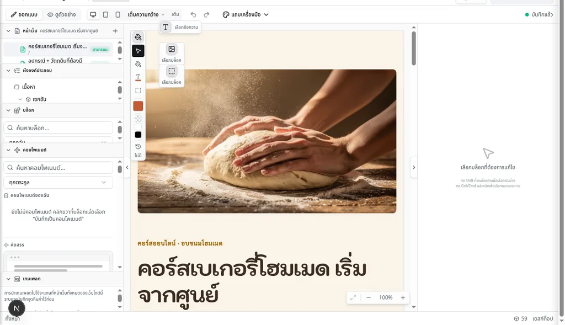This screenshot has height=325, width=565.
Task: Click the highlighted paint bucket atop floating toolbar
Action: click(x=138, y=37)
